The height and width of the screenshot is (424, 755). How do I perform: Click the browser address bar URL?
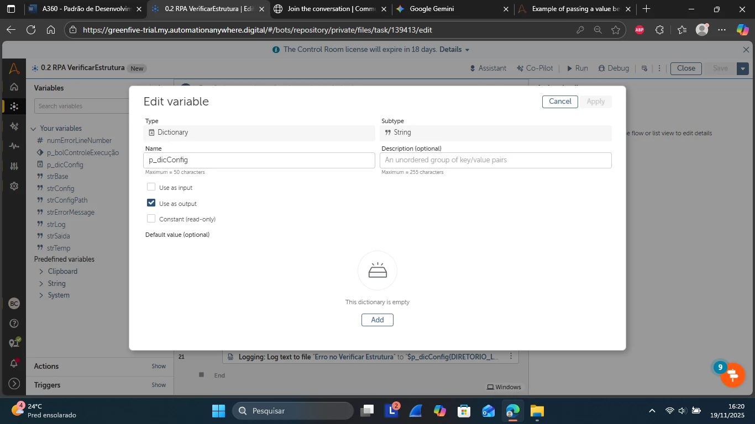[257, 30]
